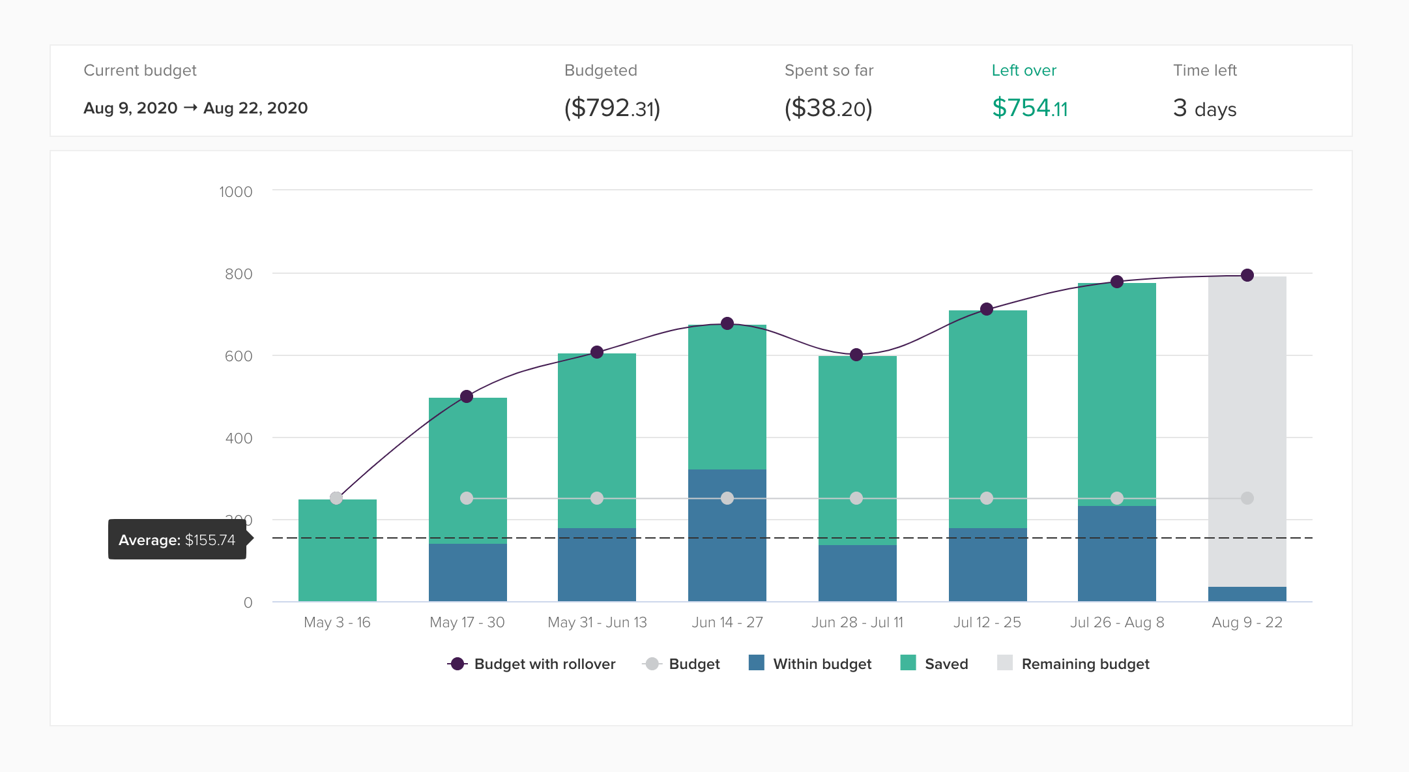Click the Left over $754.11 amount

click(1030, 108)
